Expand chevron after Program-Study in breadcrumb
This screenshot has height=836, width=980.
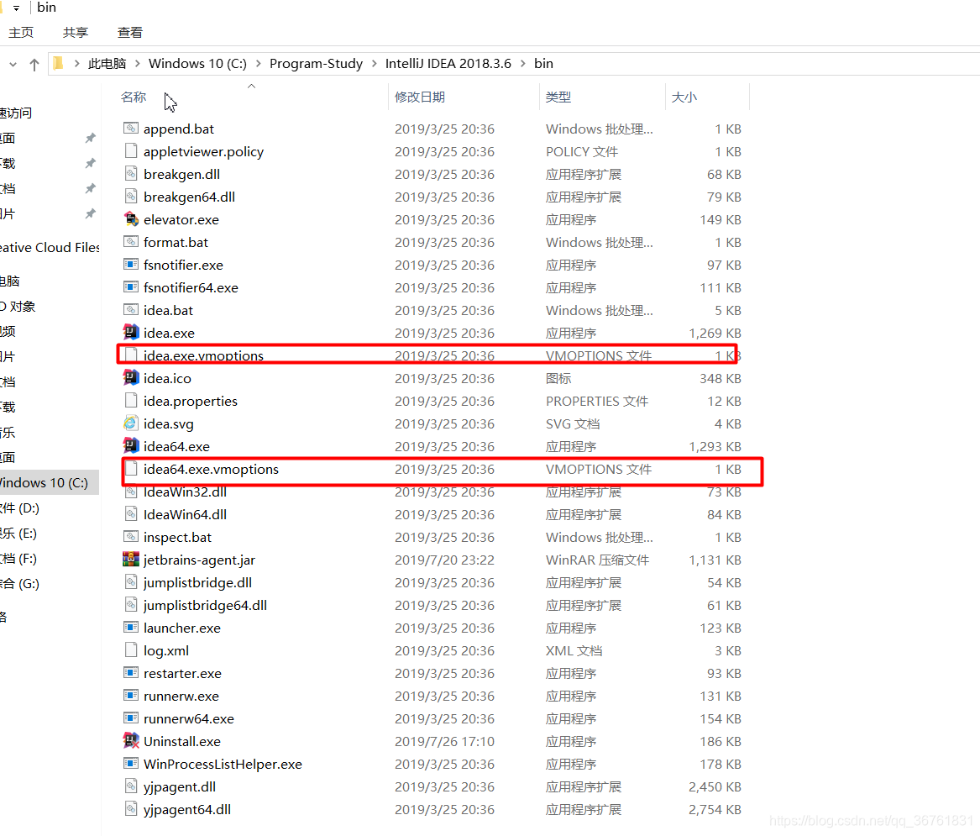(x=375, y=64)
